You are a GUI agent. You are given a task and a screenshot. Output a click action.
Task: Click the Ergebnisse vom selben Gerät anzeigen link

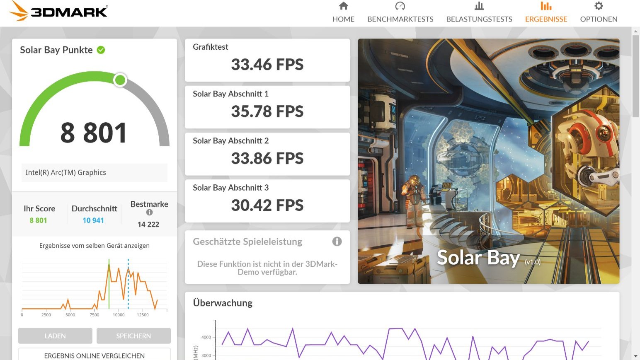point(95,246)
